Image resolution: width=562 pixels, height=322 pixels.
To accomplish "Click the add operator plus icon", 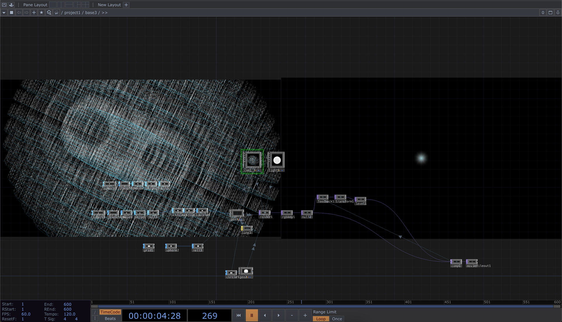I will point(34,13).
